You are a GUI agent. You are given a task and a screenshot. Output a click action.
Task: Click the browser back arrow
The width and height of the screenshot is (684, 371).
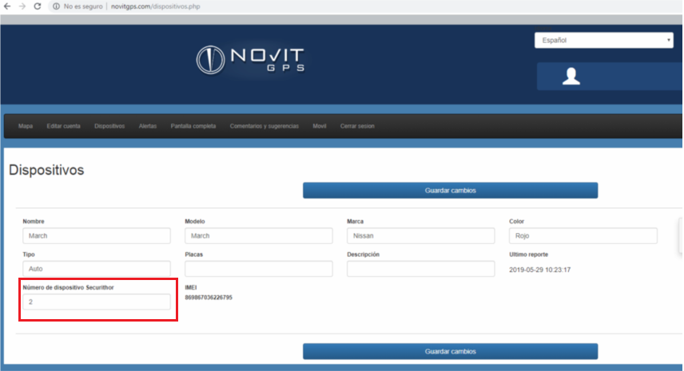(x=7, y=6)
